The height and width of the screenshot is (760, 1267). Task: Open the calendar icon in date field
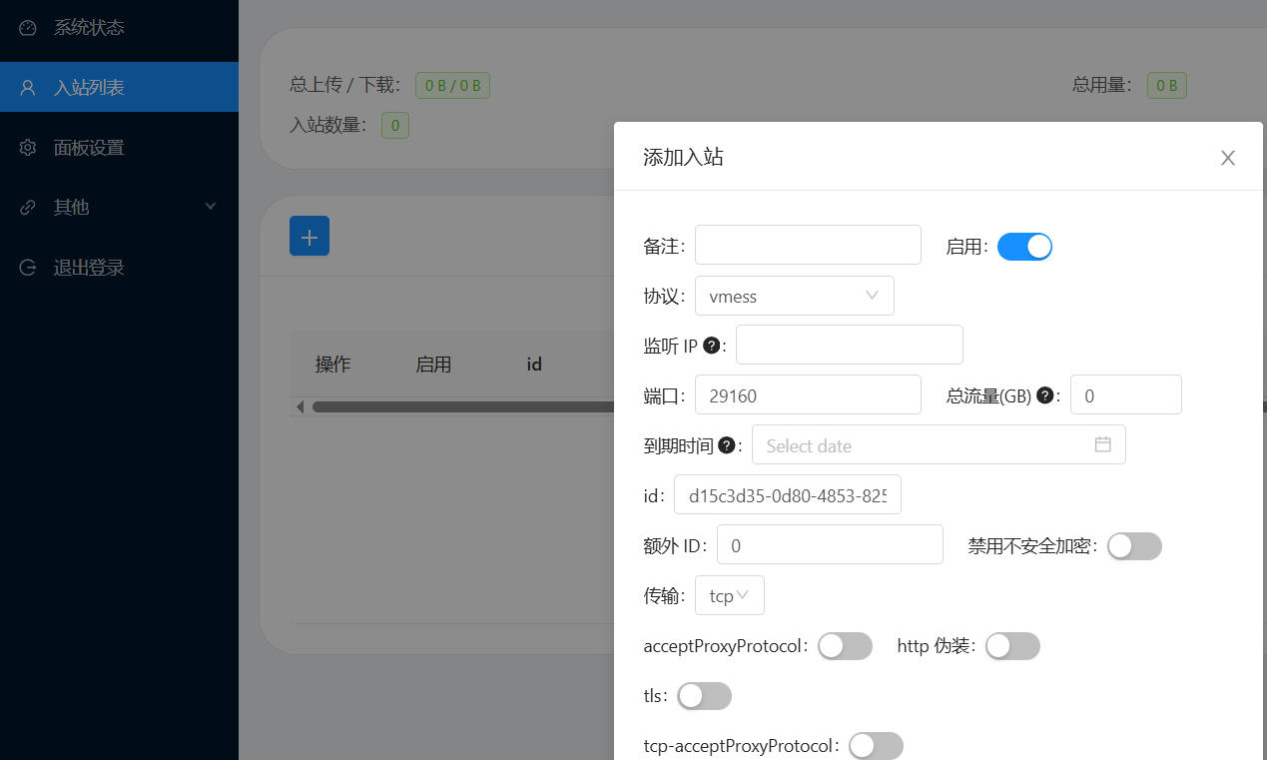coord(1102,445)
